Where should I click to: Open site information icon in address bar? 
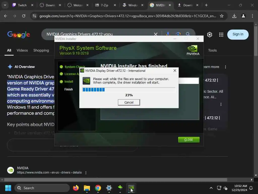[34, 16]
